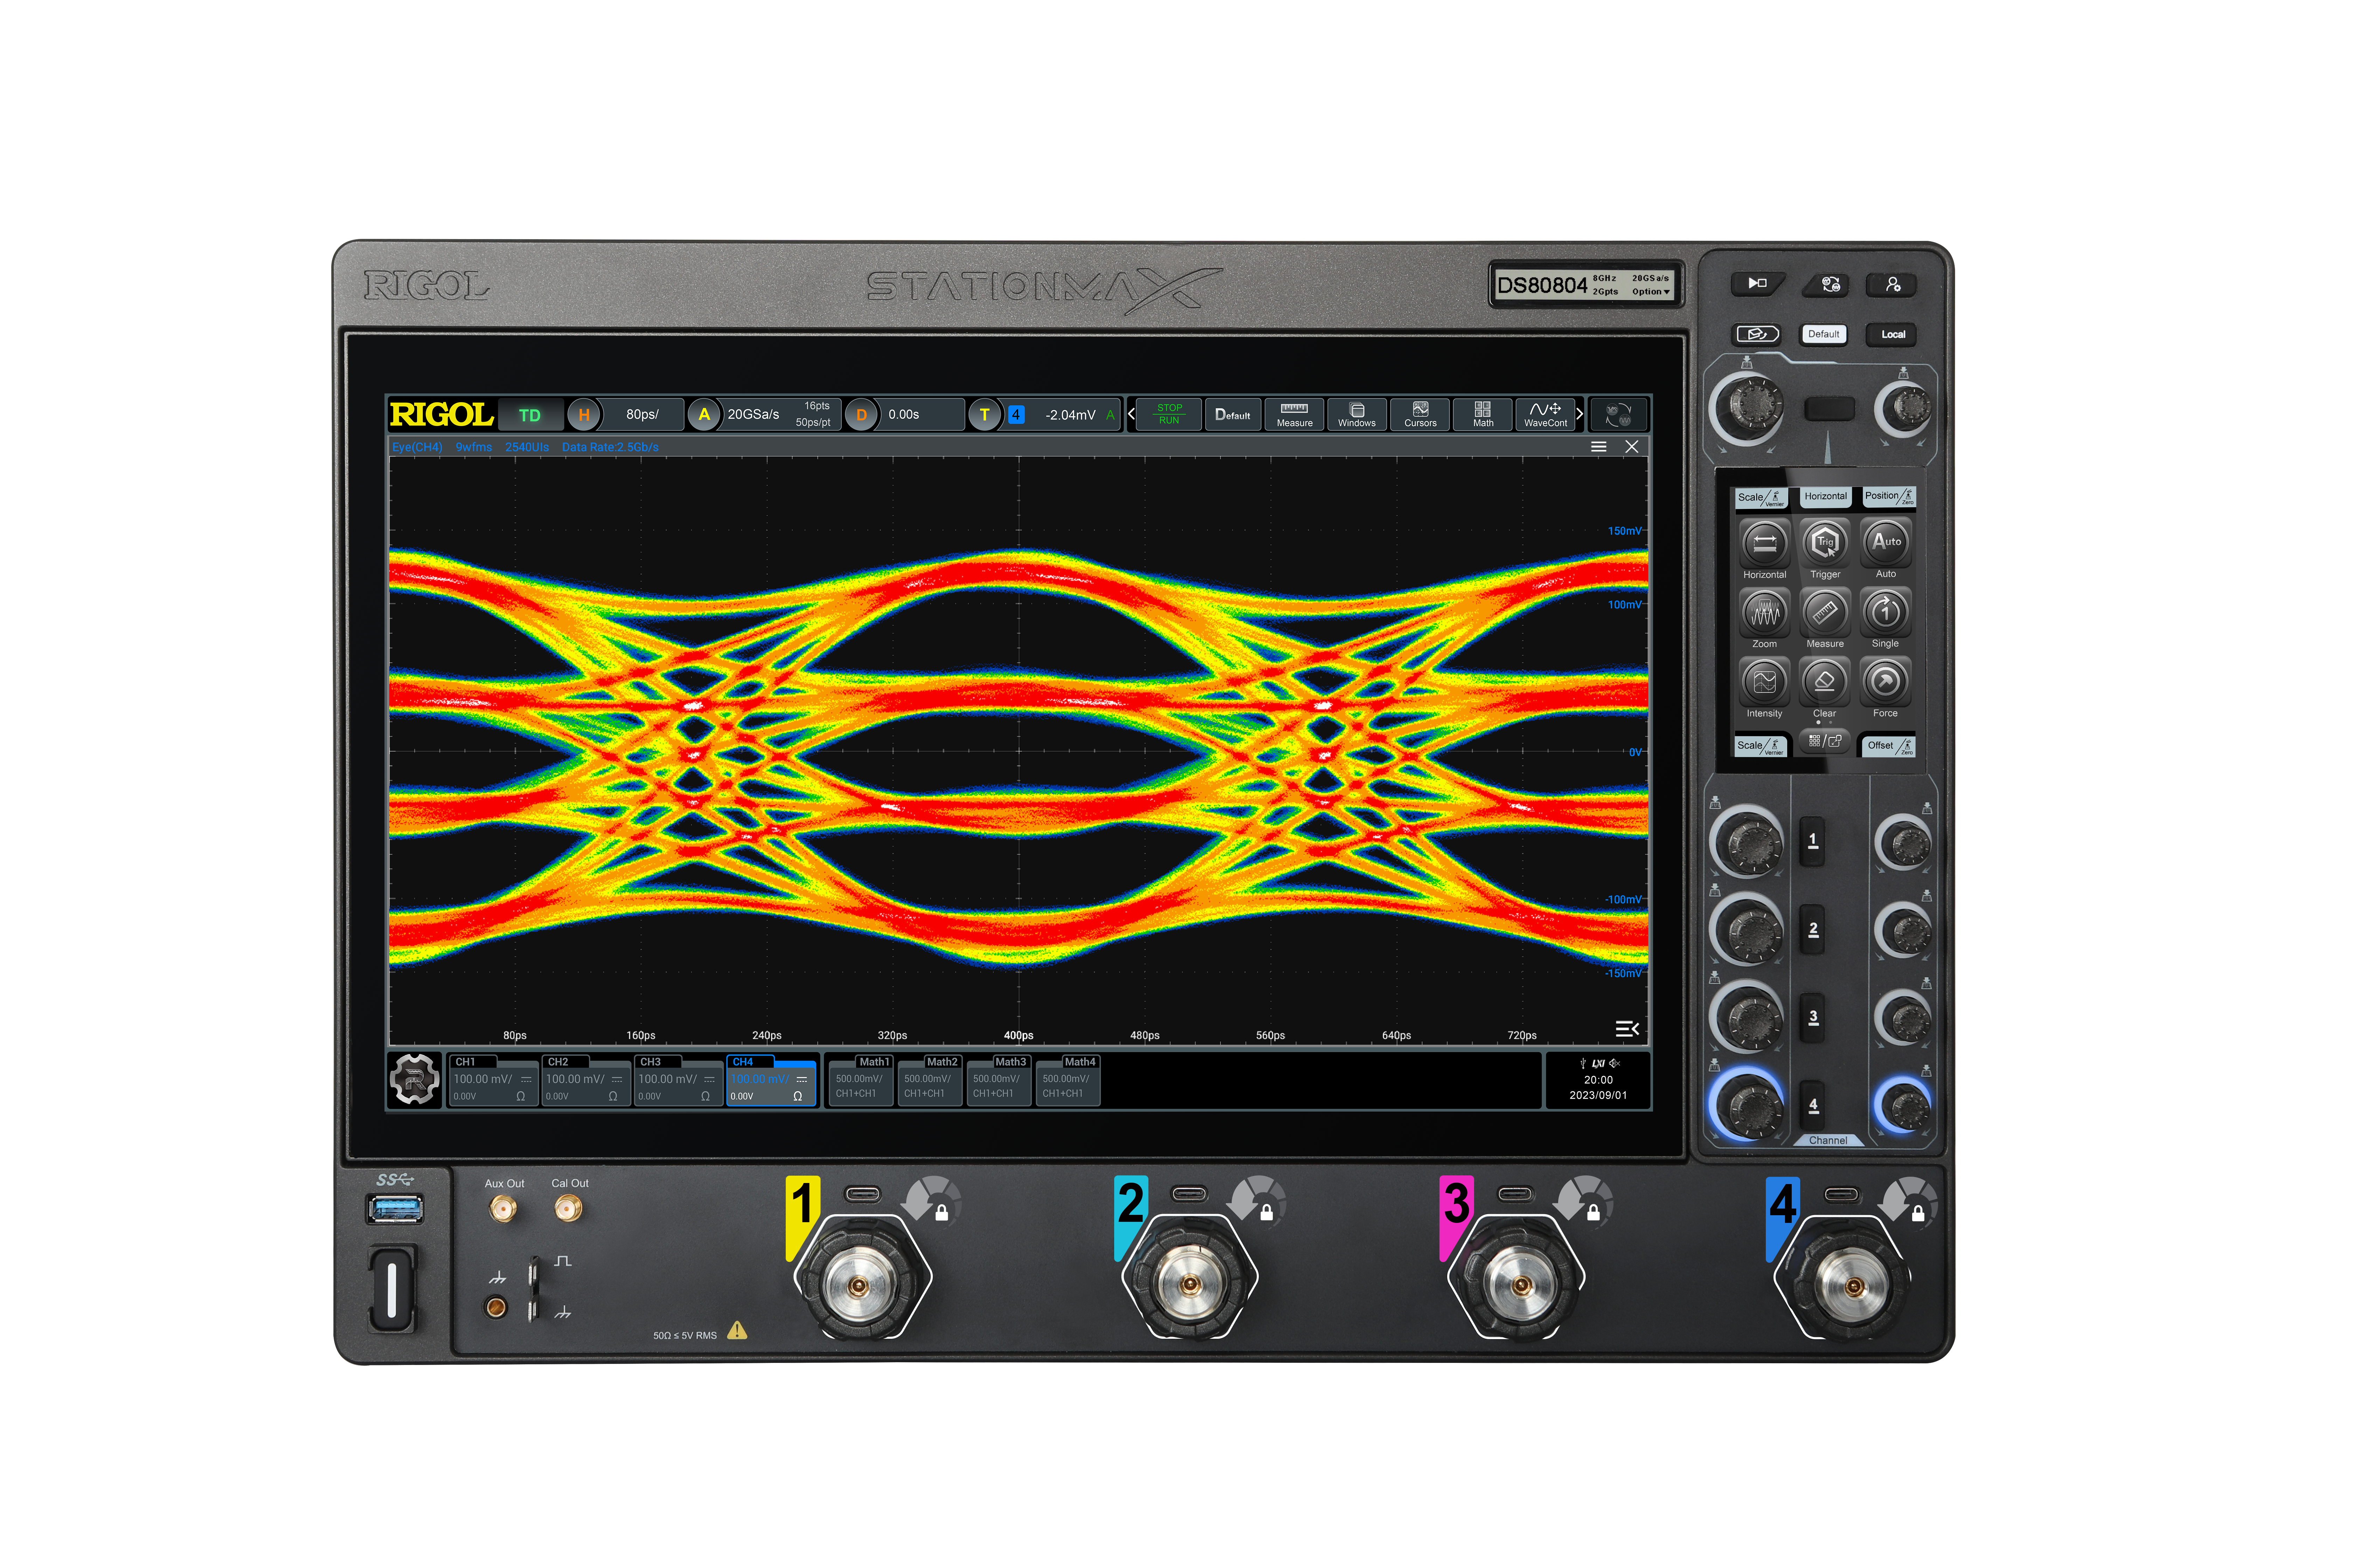The height and width of the screenshot is (1568, 2353).
Task: Open the Math function menu
Action: pyautogui.click(x=1483, y=414)
